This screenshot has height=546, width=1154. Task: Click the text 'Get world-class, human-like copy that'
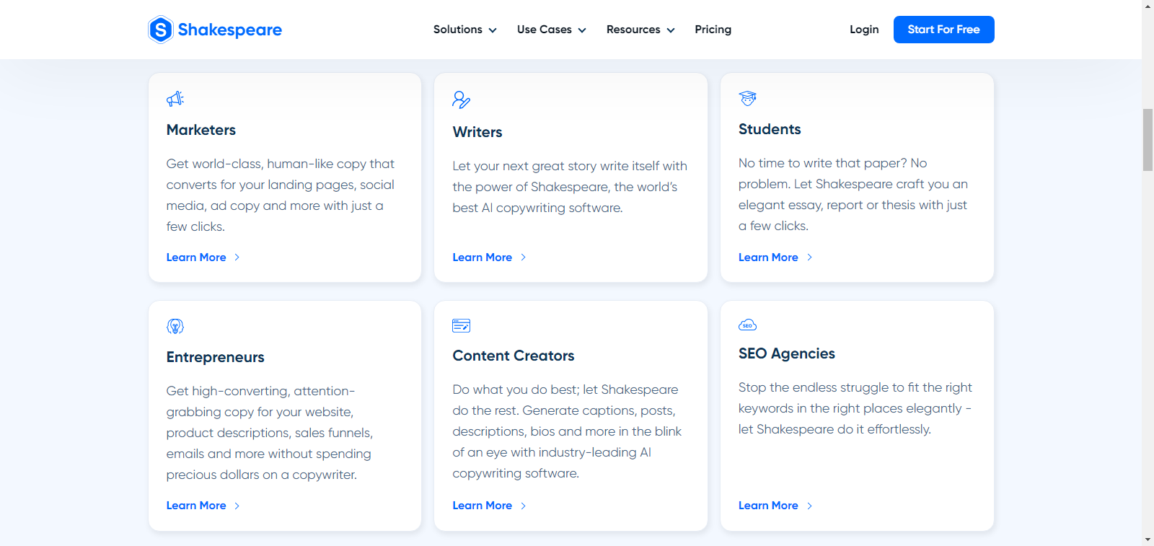[x=281, y=164]
